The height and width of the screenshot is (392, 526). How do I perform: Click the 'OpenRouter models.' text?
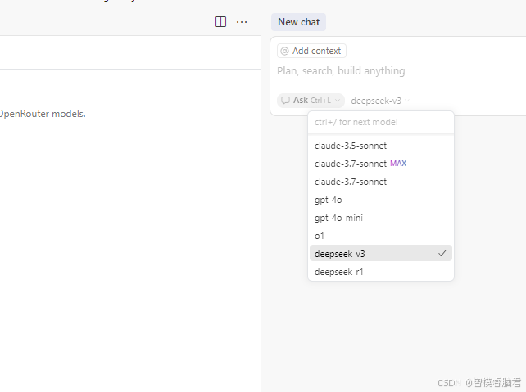tap(43, 114)
